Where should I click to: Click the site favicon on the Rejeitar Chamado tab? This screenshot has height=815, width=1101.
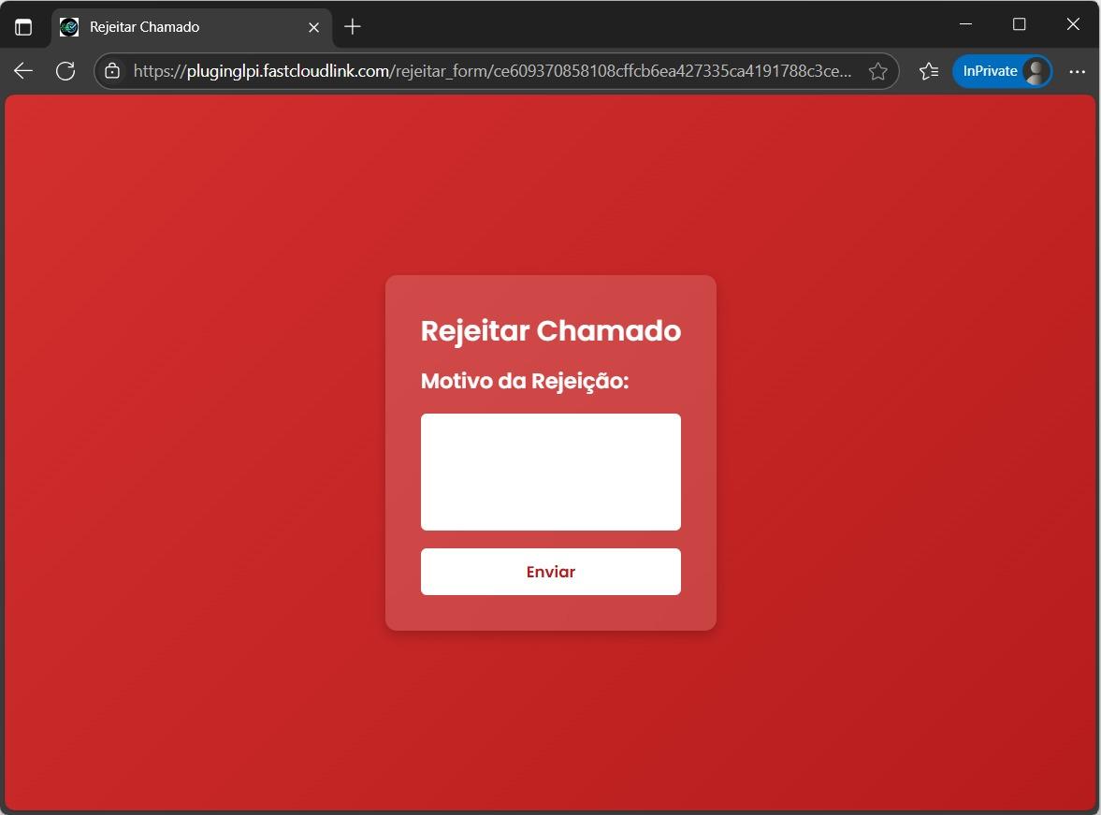pyautogui.click(x=67, y=27)
